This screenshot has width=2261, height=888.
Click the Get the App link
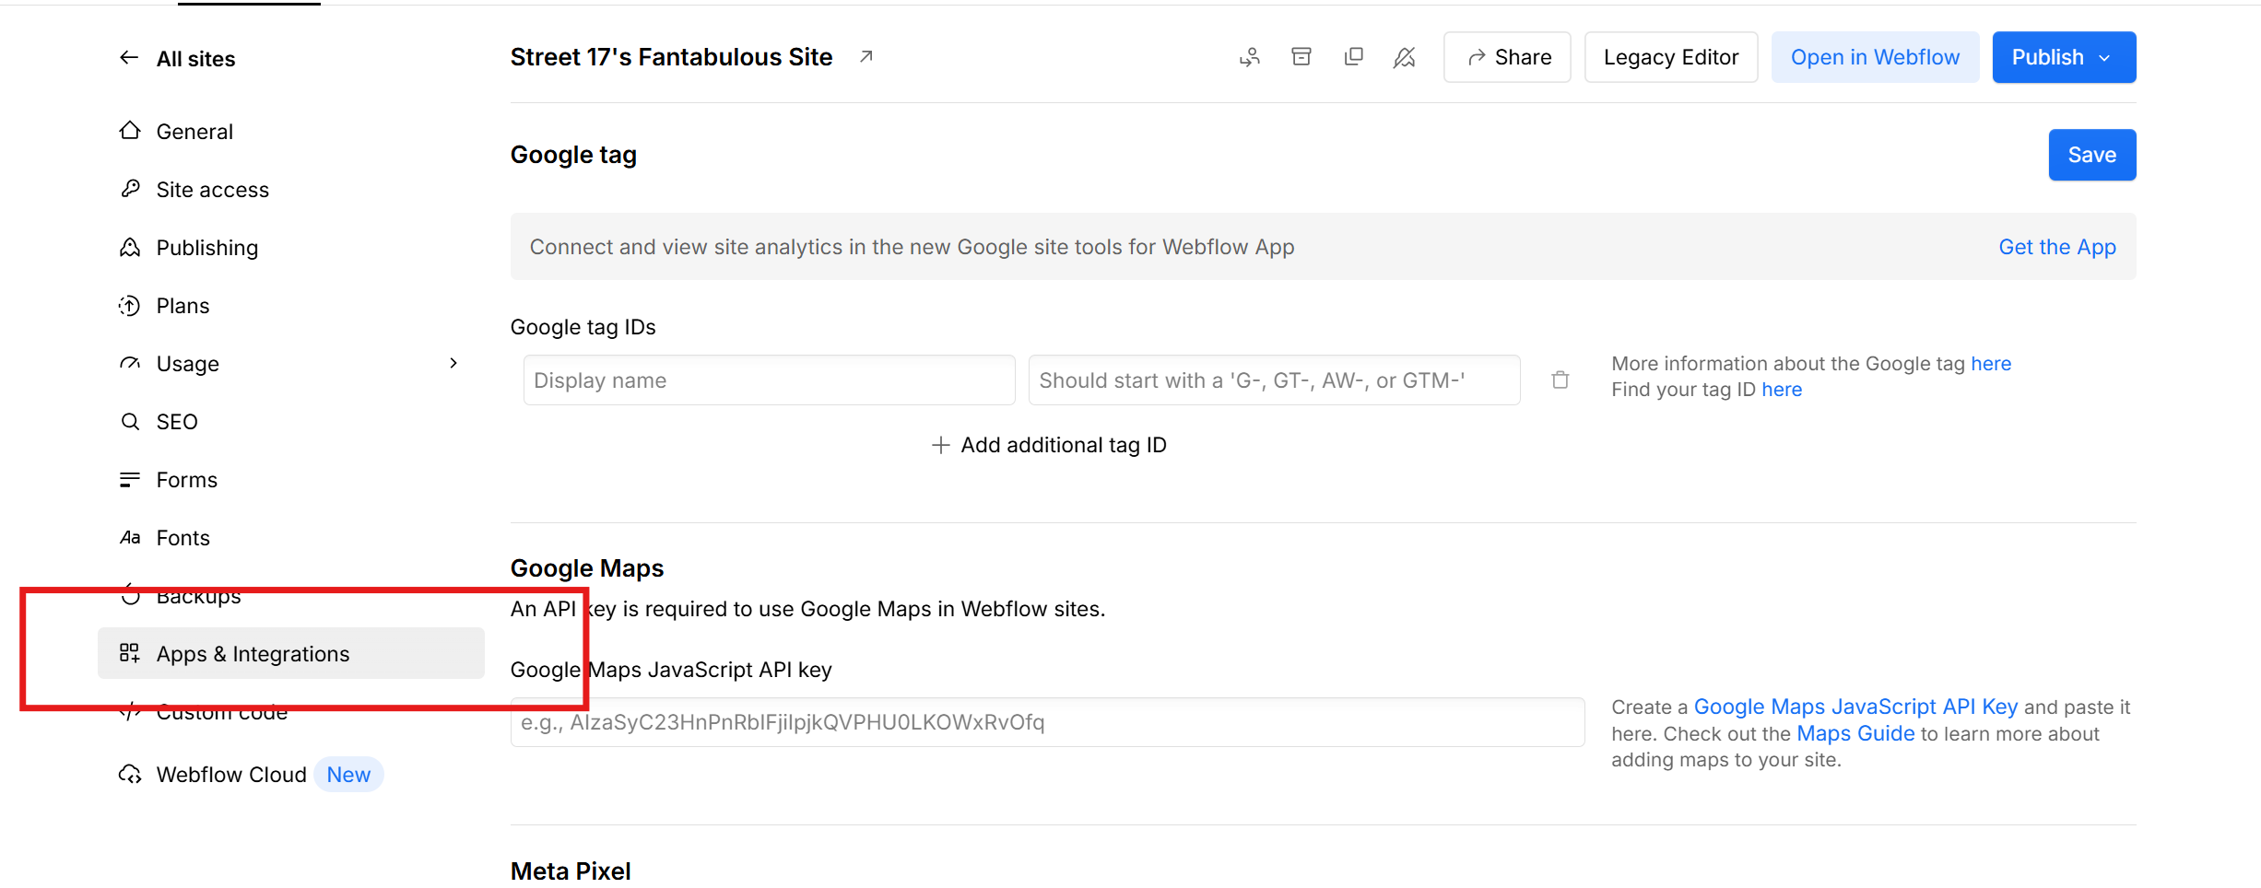coord(2057,247)
